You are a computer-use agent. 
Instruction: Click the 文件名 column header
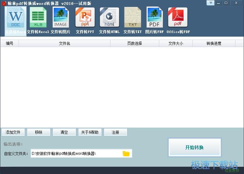tap(64, 43)
